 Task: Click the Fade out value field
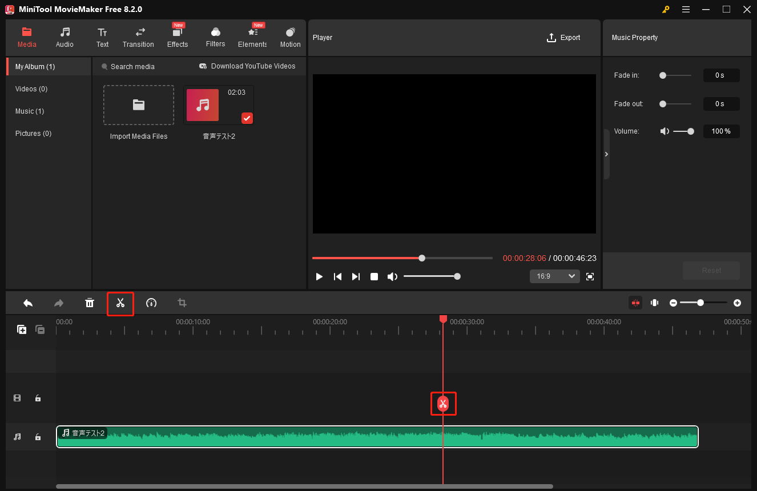click(x=721, y=104)
